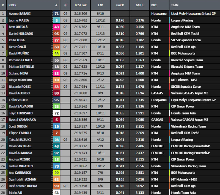
Task: Click José Antonio Rueda's 2:19.398 lap time
Action: [x=81, y=186]
